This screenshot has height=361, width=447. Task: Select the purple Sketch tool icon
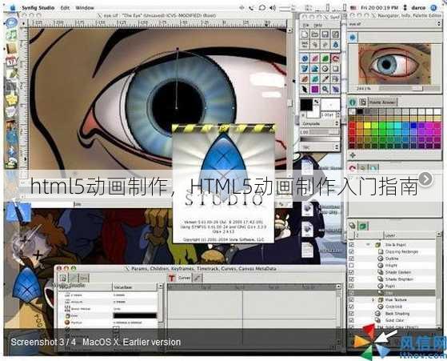pyautogui.click(x=335, y=90)
